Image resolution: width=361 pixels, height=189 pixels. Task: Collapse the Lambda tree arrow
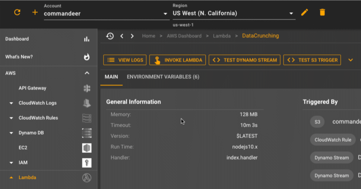pos(11,177)
